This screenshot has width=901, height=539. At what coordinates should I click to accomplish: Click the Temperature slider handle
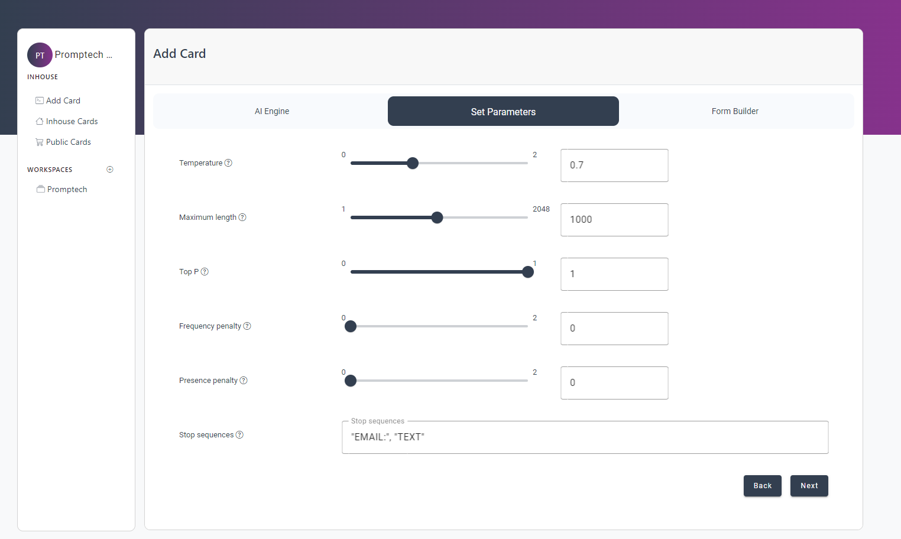point(413,163)
